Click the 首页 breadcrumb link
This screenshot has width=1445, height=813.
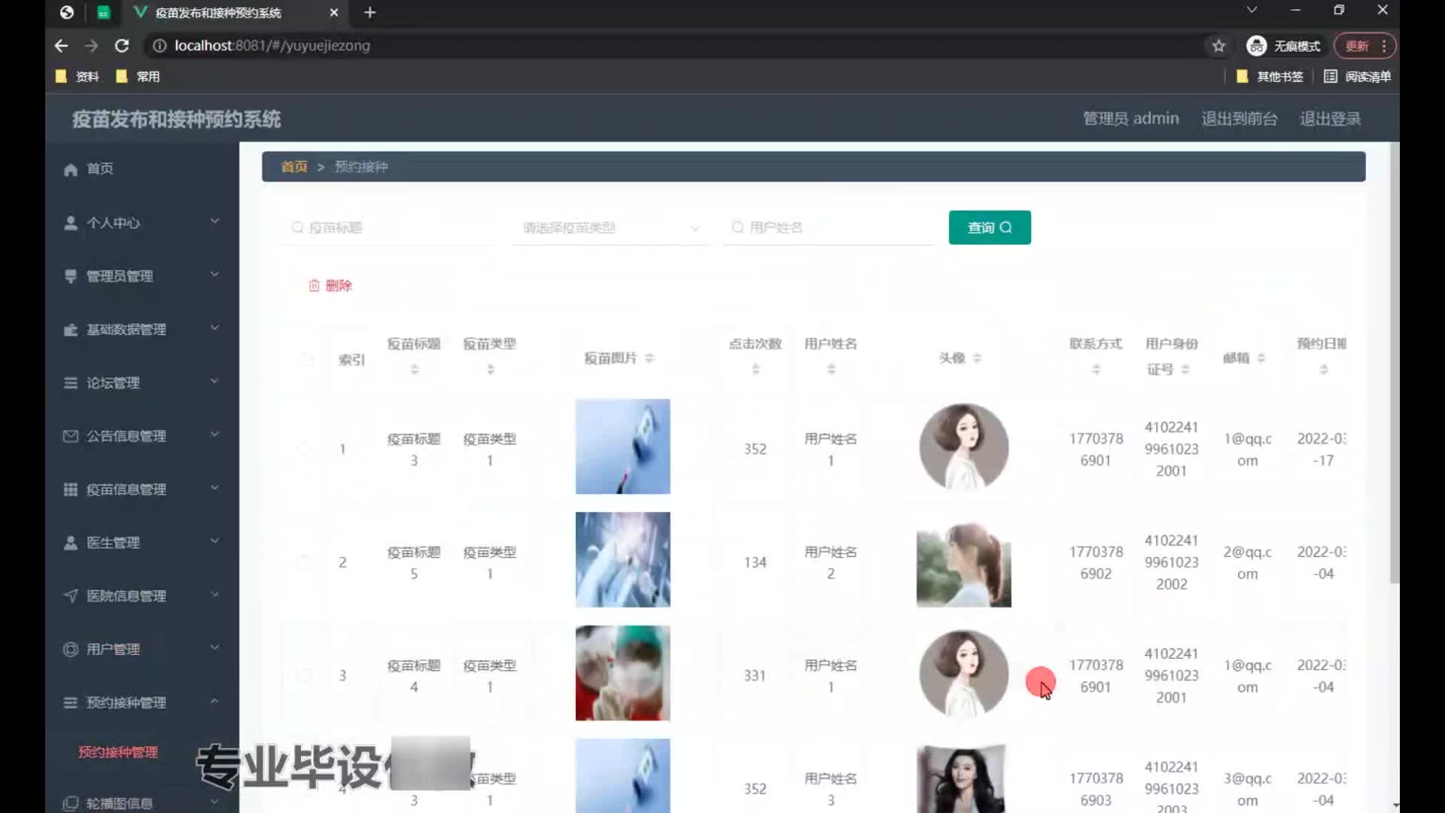(x=294, y=166)
